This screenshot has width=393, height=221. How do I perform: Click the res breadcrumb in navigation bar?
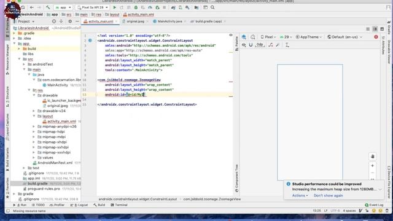pos(96,15)
